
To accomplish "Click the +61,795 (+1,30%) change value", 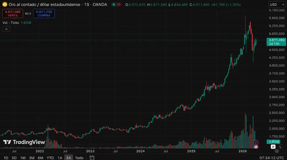I will 226,5.
